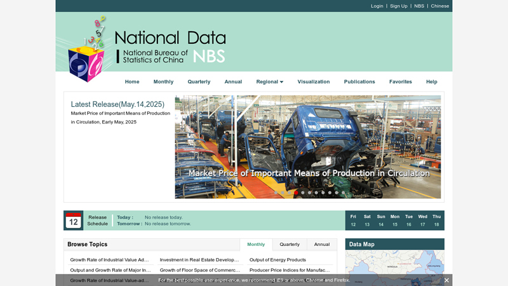Close the browser recommendation banner
Viewport: 508px width, 286px height.
pyautogui.click(x=446, y=280)
